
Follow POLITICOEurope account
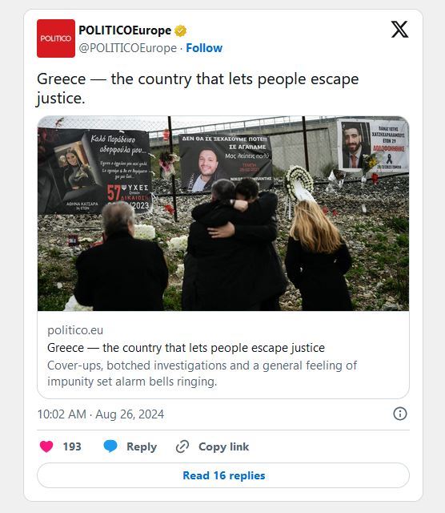204,48
